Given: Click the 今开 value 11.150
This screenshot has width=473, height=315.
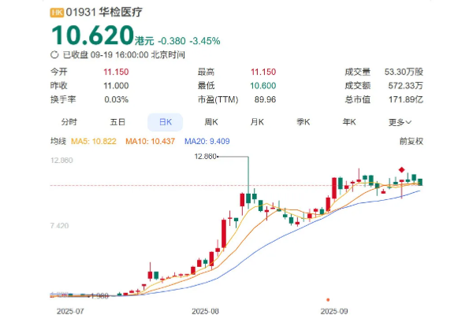Looking at the screenshot, I should [116, 72].
